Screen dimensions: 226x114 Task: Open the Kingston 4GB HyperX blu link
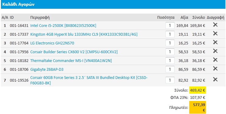pyautogui.click(x=84, y=34)
